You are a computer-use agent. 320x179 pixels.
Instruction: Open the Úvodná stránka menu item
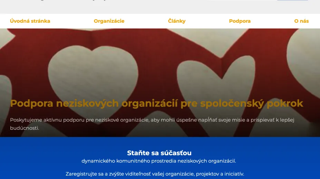pyautogui.click(x=30, y=21)
